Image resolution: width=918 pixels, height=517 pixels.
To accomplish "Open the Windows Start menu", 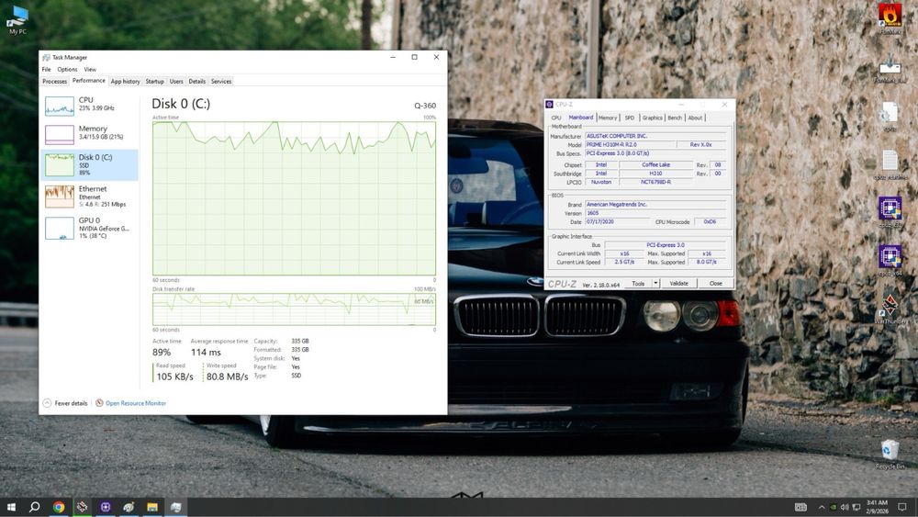I will point(11,507).
